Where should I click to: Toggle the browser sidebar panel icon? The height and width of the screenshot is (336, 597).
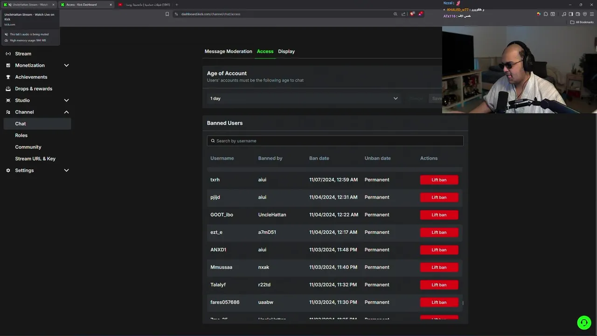point(571,14)
